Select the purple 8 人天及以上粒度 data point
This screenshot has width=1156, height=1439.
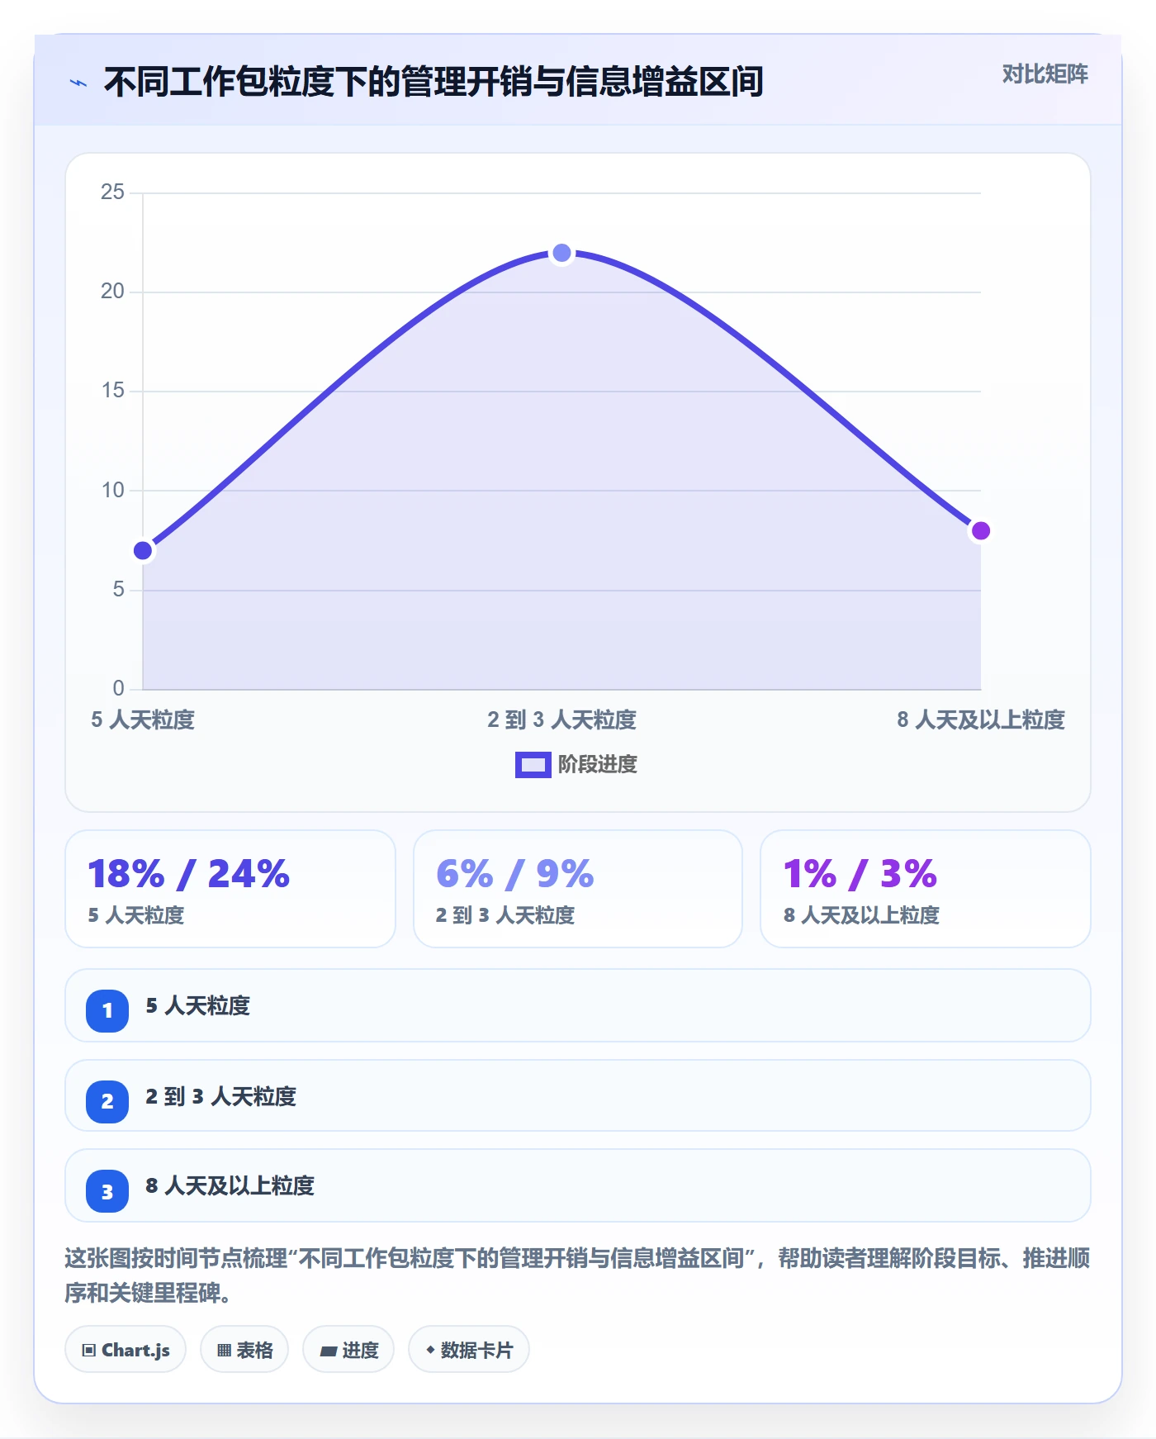[980, 530]
